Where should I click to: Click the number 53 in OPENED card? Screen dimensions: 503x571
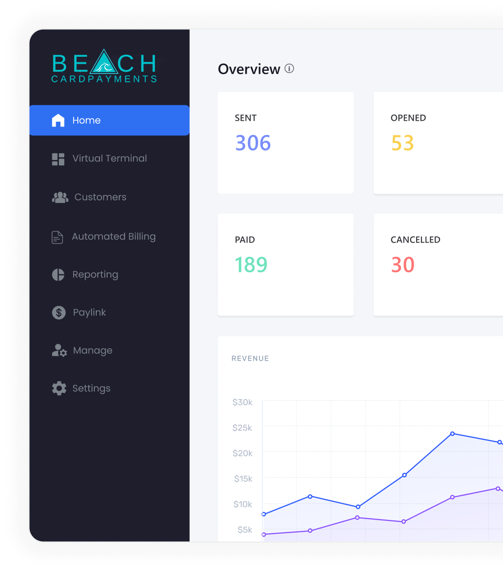(402, 143)
